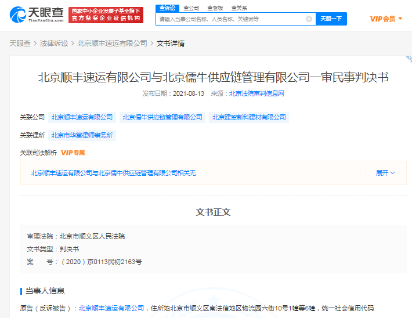
Task: Click the red 官方备案企业征信机构 banner
Action: [106, 15]
